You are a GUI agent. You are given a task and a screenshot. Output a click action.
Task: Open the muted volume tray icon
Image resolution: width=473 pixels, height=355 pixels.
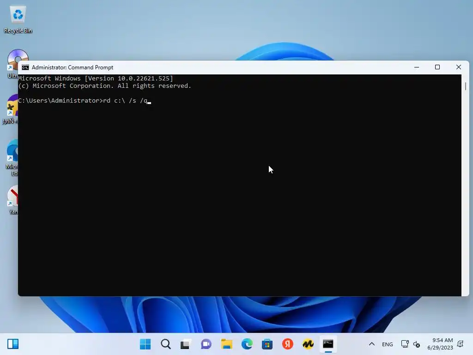click(x=417, y=344)
